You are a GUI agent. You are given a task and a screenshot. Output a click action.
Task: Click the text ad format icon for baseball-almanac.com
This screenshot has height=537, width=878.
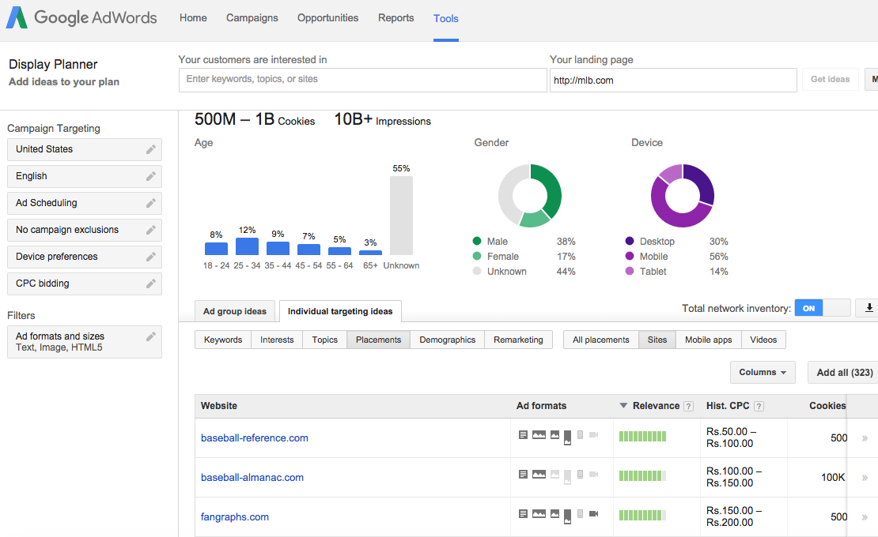523,475
